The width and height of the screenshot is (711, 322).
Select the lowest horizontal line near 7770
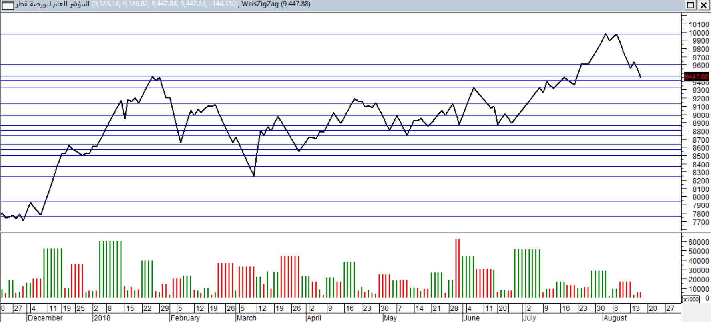(x=340, y=216)
